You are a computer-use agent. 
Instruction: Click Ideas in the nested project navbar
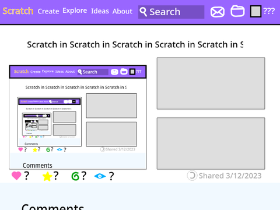coord(60,72)
